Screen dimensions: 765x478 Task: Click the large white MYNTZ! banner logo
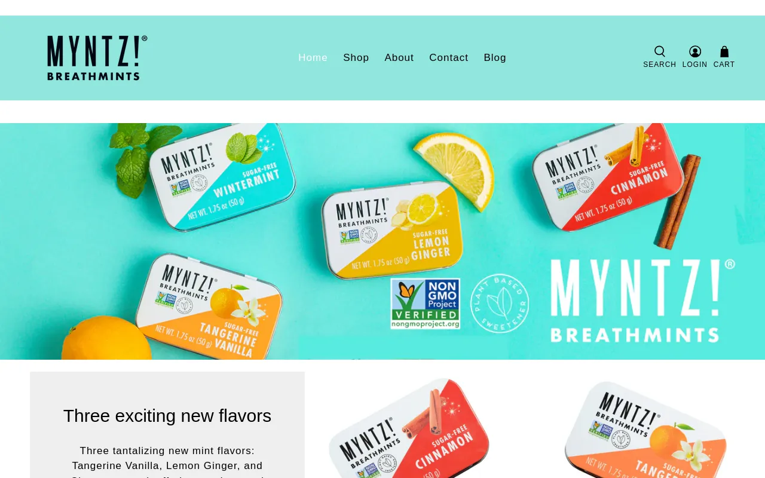[642, 301]
